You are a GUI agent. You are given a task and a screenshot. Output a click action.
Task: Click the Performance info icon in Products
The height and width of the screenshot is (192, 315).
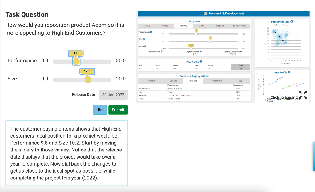151,32
